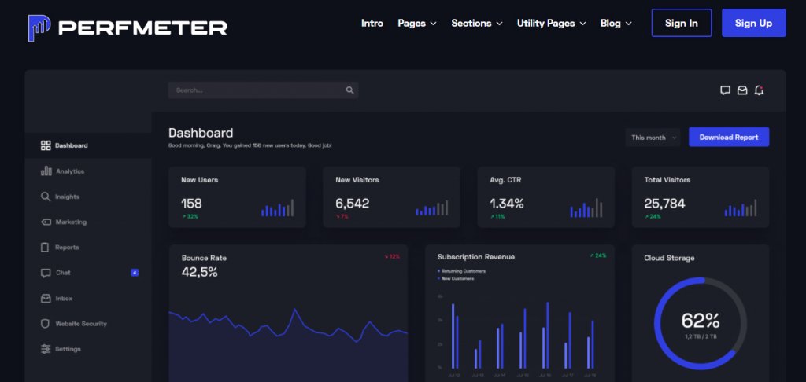This screenshot has width=806, height=382.
Task: Click the Download Report button
Action: tap(729, 137)
